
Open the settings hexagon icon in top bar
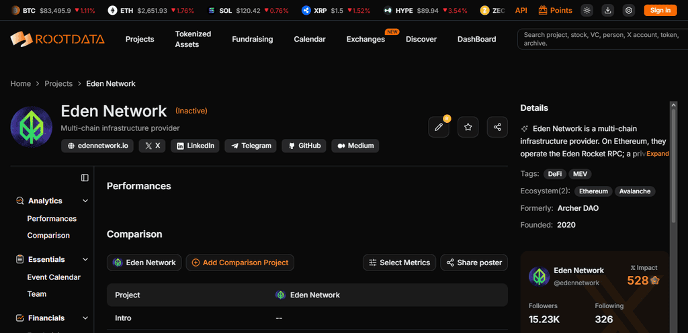pyautogui.click(x=629, y=11)
